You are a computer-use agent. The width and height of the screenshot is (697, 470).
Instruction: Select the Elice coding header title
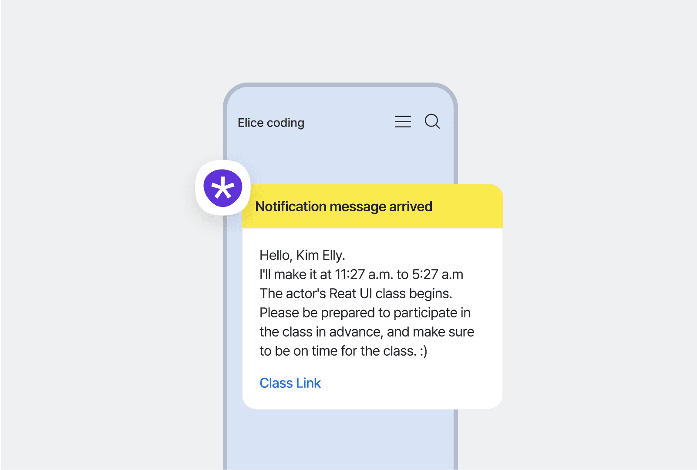click(271, 123)
